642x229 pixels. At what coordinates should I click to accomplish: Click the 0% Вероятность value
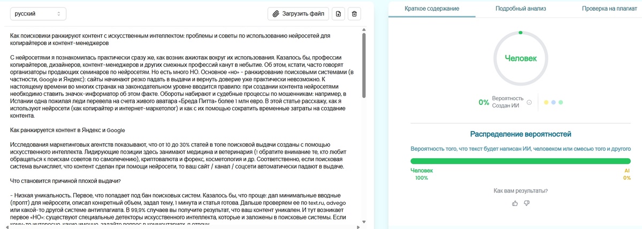[x=484, y=102]
